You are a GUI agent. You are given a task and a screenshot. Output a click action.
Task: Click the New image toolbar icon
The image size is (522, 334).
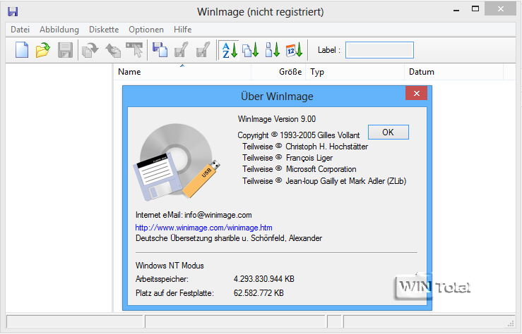[x=22, y=50]
